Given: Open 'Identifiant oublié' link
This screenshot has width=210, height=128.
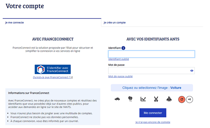Looking at the screenshot, I should click(118, 59).
